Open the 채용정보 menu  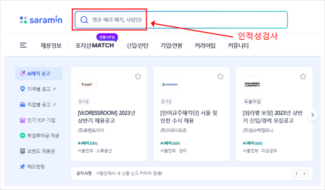pos(51,45)
